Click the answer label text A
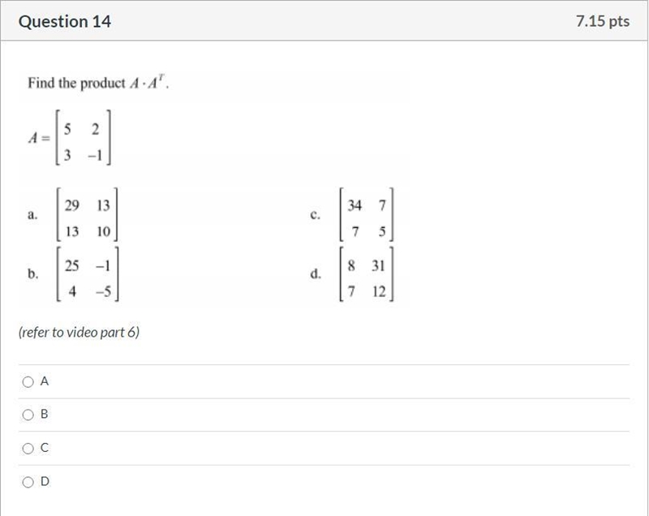Screen dimensions: 649x516 tap(45, 381)
